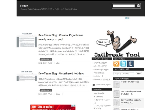
Task: Click the magnifier search icon in header
Action: 138,6
